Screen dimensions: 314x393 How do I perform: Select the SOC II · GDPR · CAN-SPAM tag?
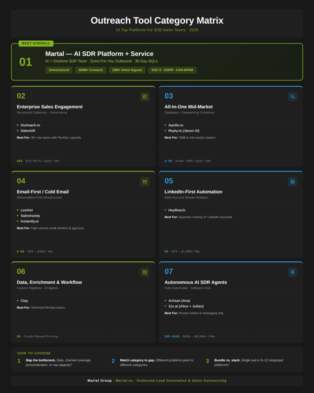172,70
